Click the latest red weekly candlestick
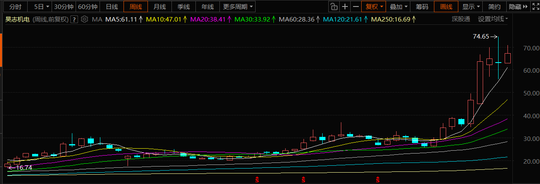Screen dimensions: 540x184 point(507,58)
